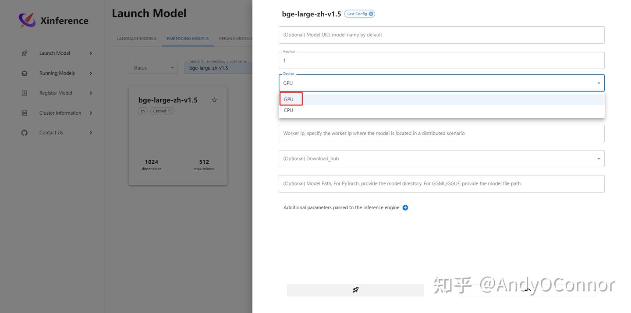
Task: Dismiss the Last Config chip via its X
Action: (x=371, y=14)
